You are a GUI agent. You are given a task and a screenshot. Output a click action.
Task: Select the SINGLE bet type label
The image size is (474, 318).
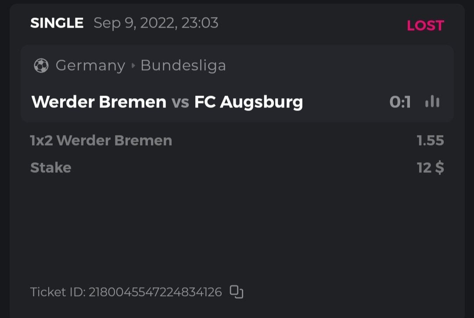click(57, 23)
